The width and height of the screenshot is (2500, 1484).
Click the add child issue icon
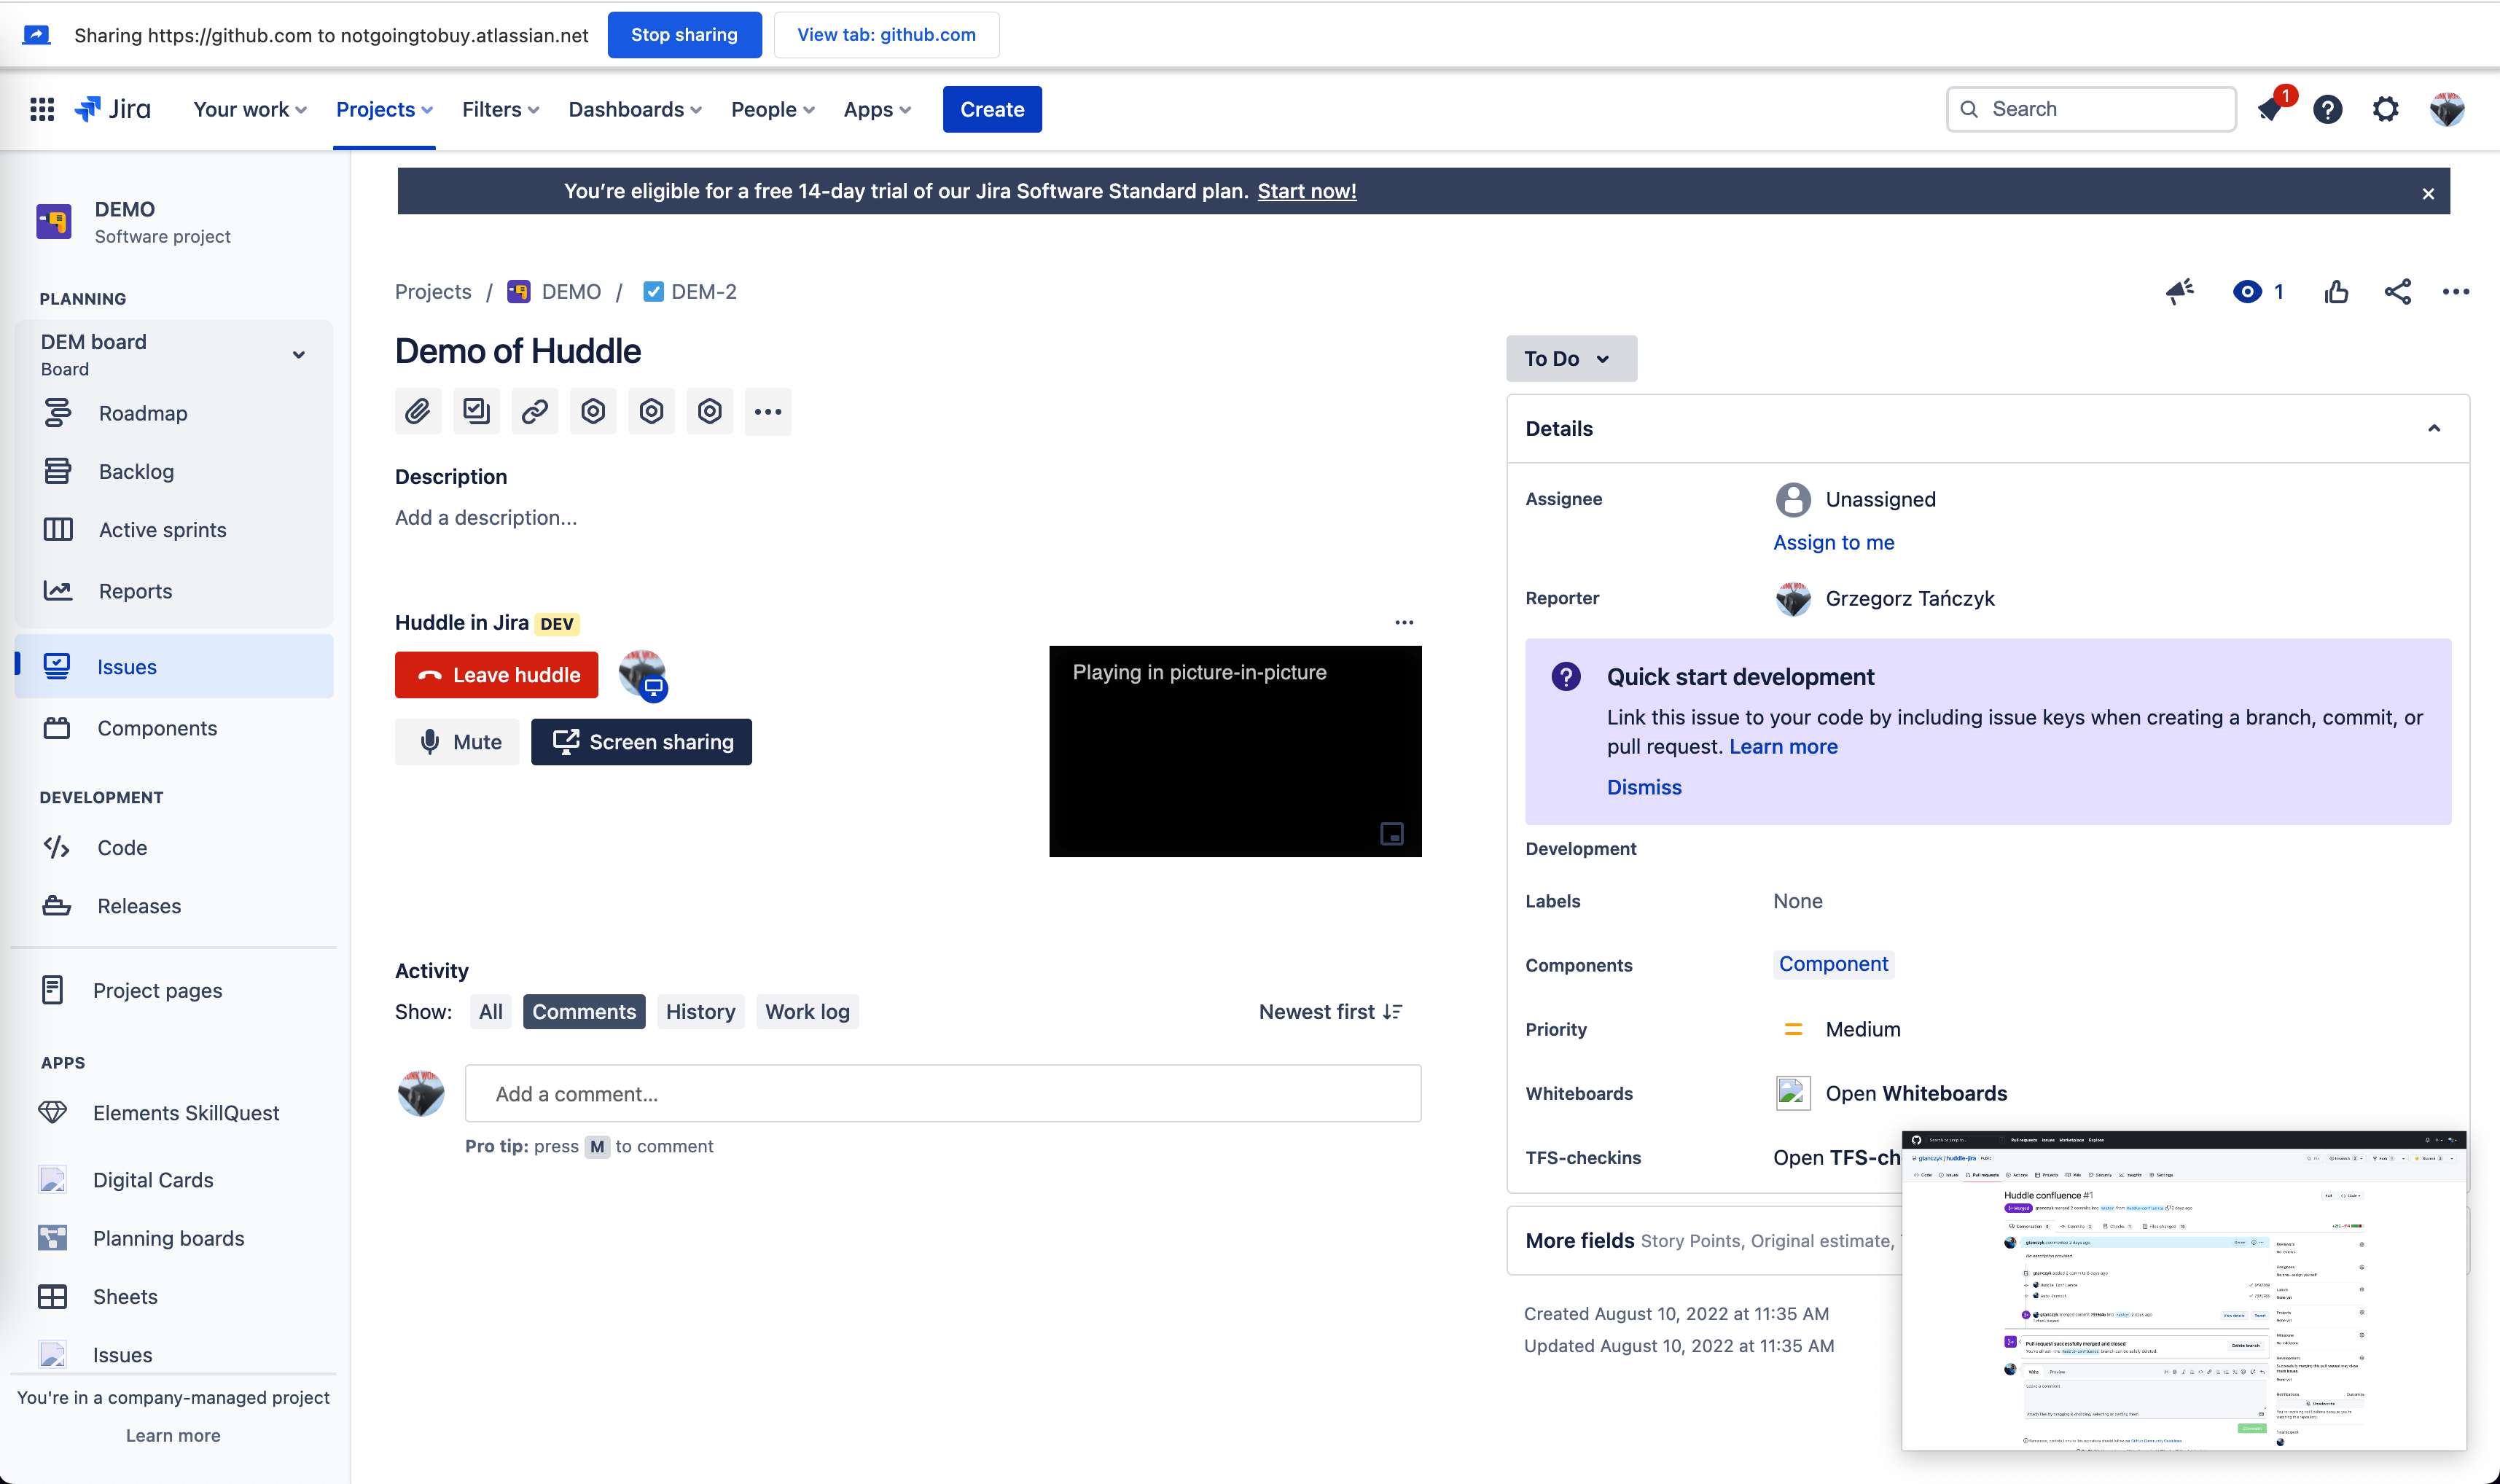[x=476, y=411]
